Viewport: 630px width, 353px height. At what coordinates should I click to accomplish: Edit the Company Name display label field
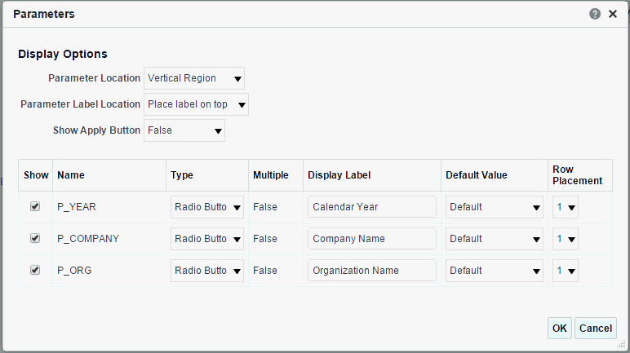click(372, 239)
